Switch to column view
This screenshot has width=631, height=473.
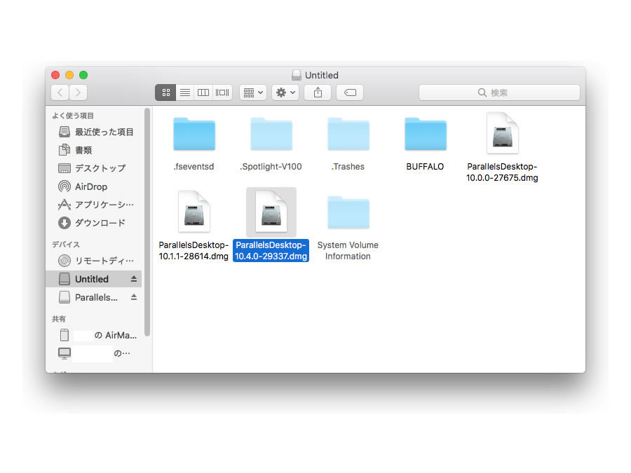tap(203, 92)
